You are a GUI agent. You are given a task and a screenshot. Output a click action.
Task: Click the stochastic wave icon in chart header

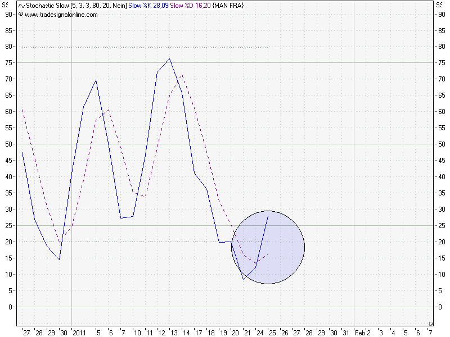pyautogui.click(x=21, y=6)
